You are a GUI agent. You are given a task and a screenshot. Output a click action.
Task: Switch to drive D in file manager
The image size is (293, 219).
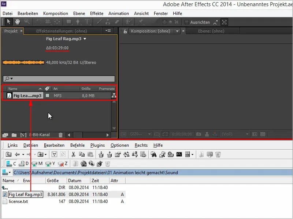pos(24,164)
